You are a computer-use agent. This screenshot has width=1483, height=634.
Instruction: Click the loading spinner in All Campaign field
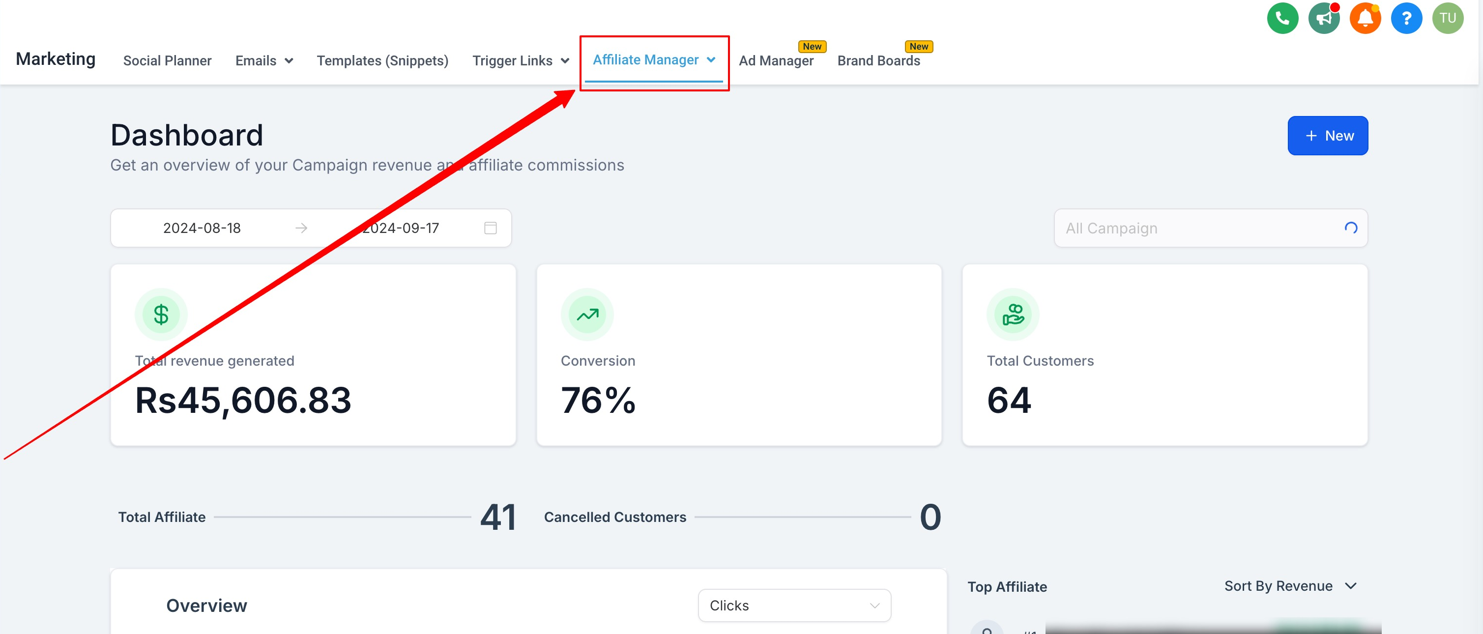click(1351, 228)
